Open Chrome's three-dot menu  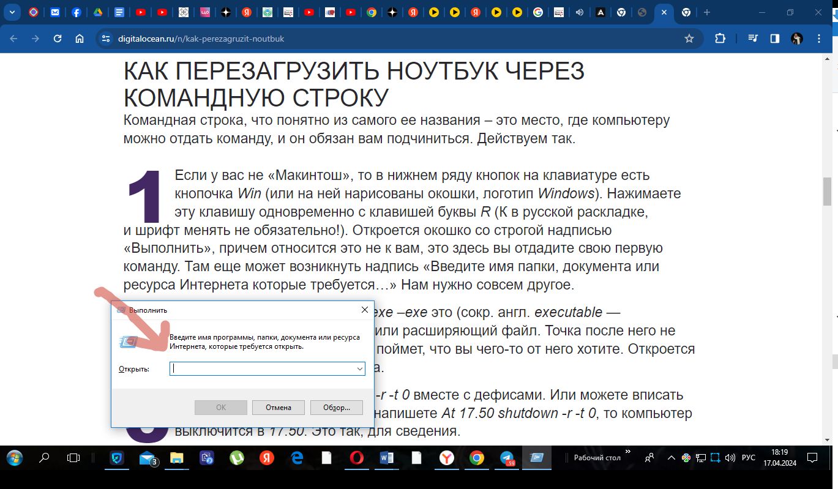819,39
